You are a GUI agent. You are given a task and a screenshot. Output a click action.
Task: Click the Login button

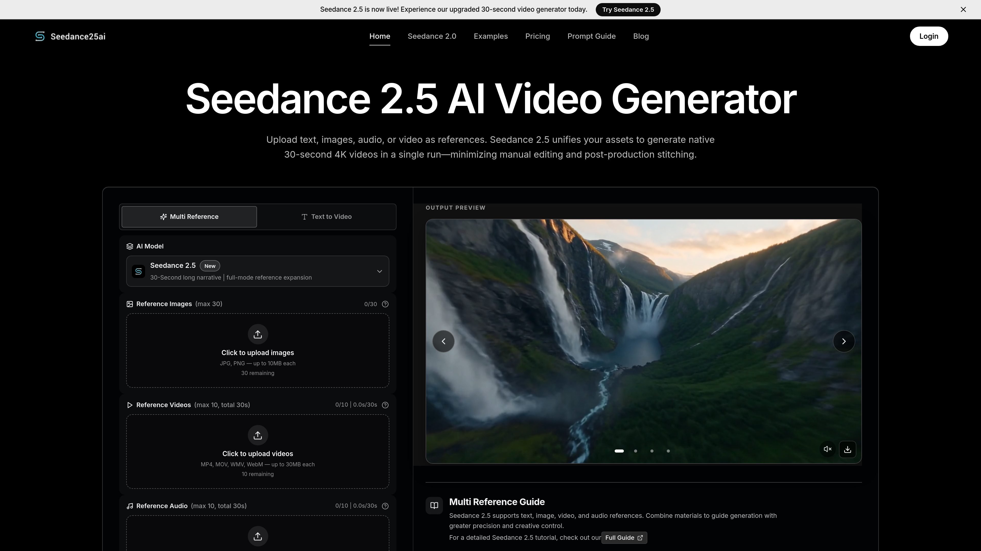(x=928, y=36)
